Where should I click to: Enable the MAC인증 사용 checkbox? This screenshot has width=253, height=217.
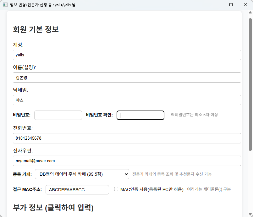pos(116,189)
